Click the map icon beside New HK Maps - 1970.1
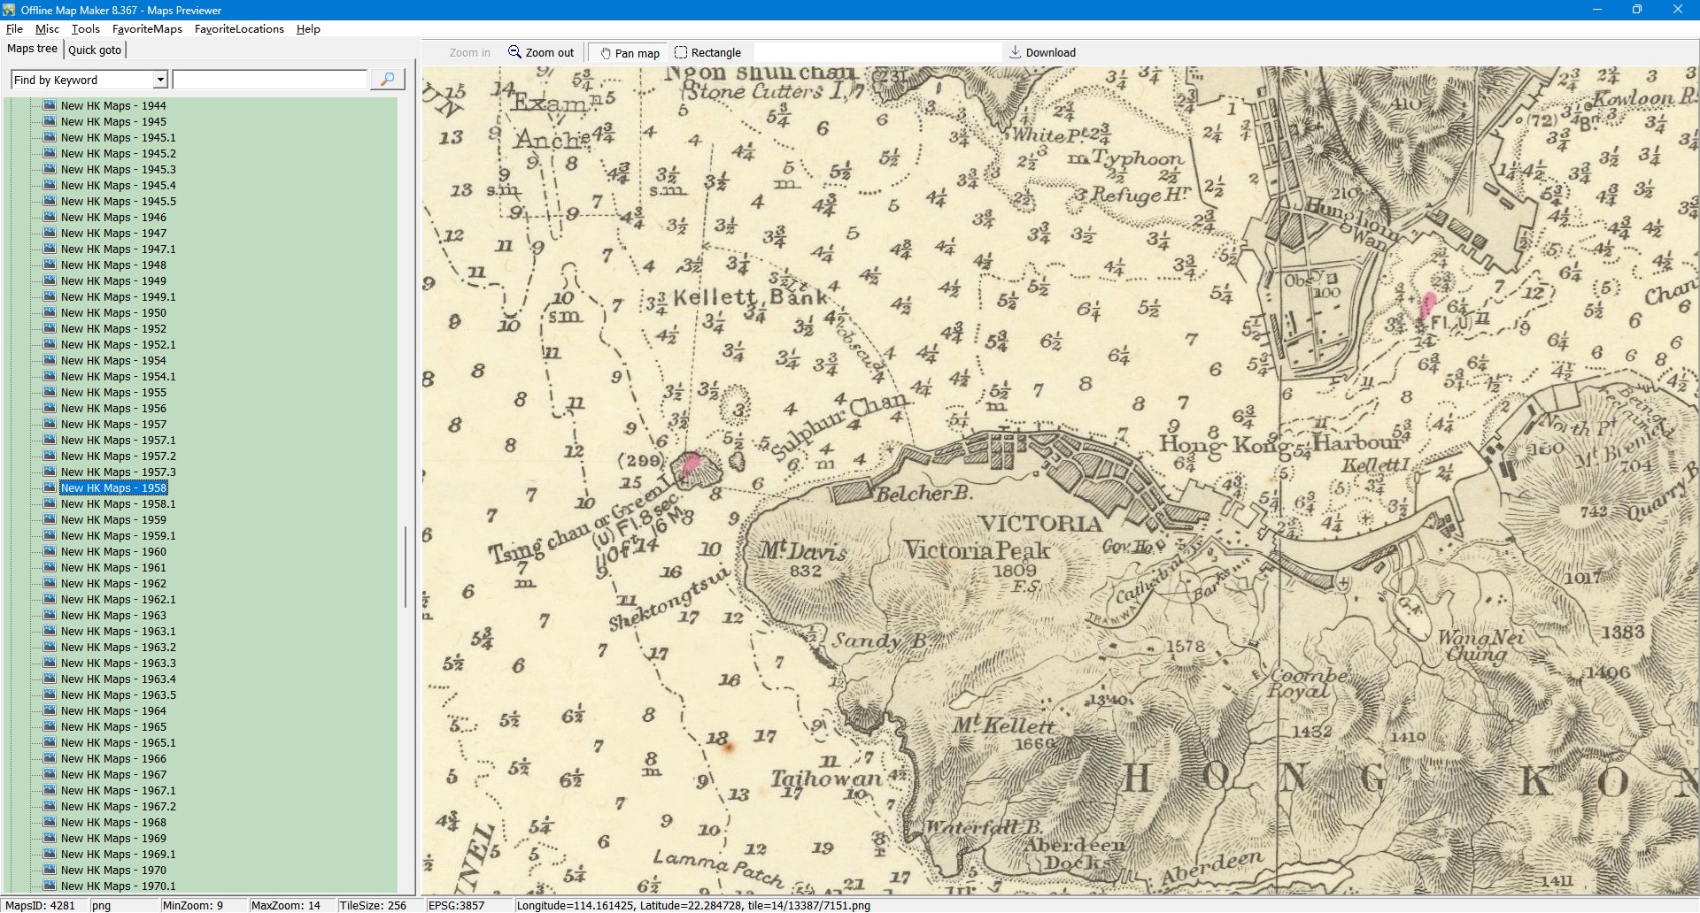The width and height of the screenshot is (1700, 913). pos(50,886)
